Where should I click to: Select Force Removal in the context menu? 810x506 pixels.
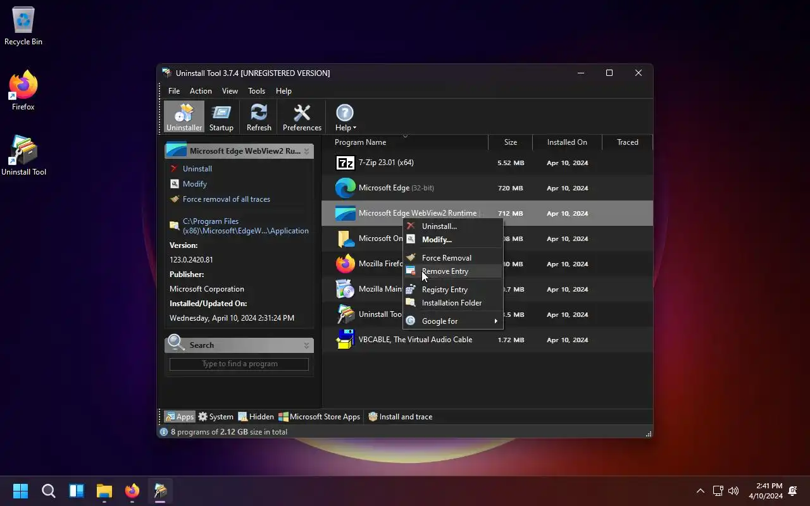(452, 257)
